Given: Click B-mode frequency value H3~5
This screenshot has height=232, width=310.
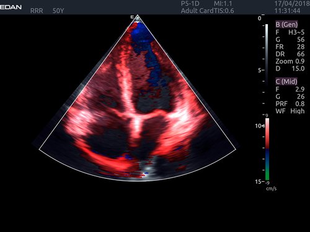Looking at the screenshot, I should coord(296,32).
